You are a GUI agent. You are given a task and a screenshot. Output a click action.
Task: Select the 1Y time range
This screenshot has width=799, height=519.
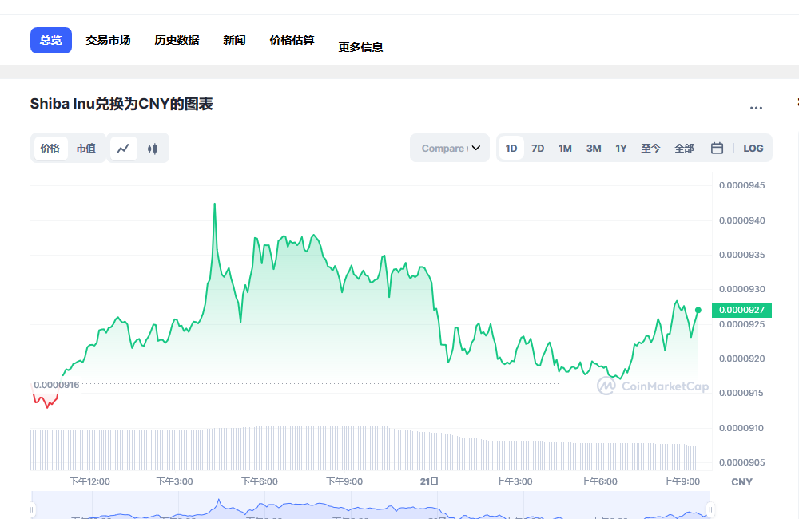click(621, 149)
